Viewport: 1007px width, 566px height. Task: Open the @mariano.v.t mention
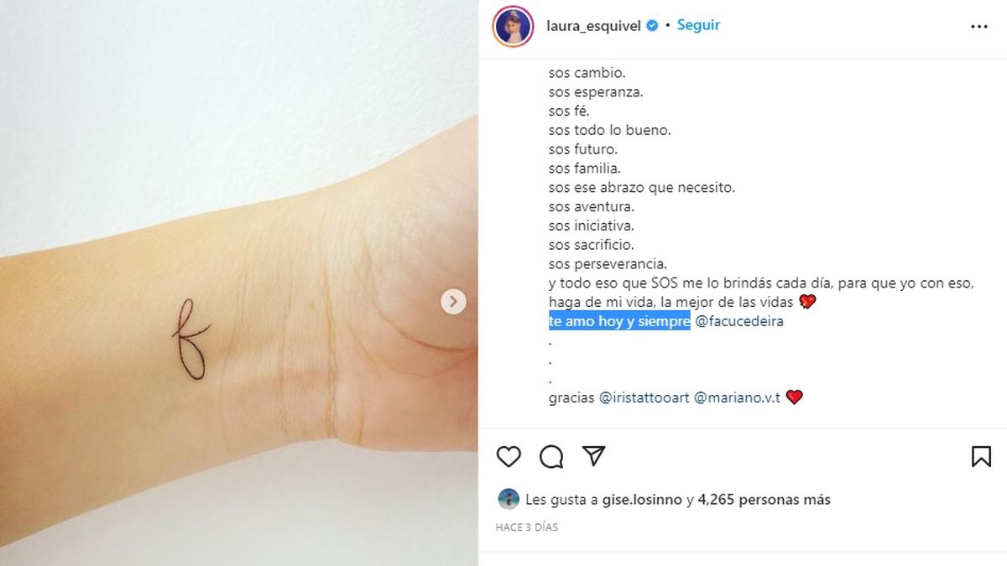click(738, 397)
